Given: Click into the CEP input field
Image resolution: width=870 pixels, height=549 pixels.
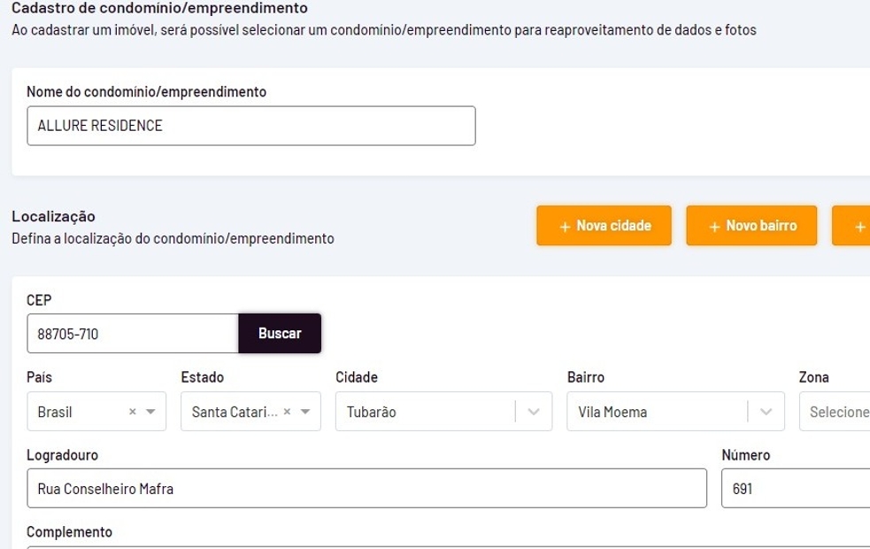Looking at the screenshot, I should 133,334.
